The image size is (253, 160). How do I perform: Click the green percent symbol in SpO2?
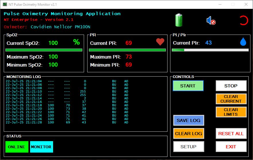77,42
